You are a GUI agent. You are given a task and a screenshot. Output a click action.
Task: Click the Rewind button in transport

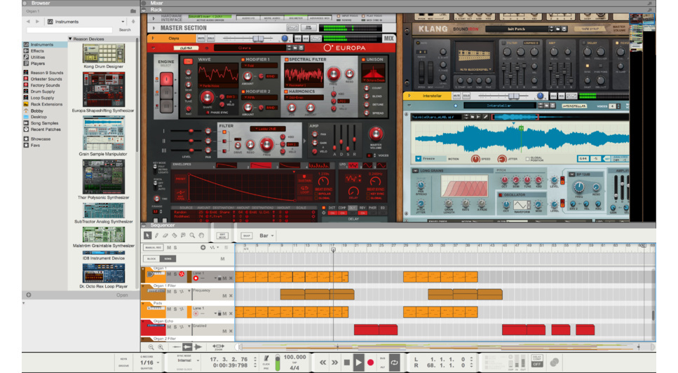(x=323, y=363)
